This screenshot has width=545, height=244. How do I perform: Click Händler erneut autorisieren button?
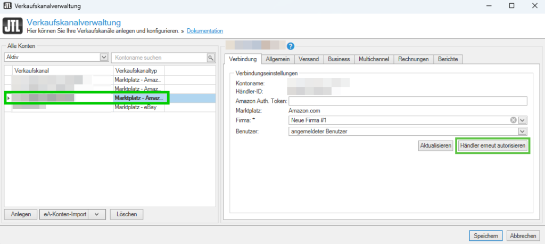492,146
